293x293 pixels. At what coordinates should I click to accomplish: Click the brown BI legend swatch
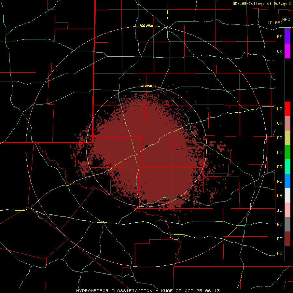[x=287, y=239]
